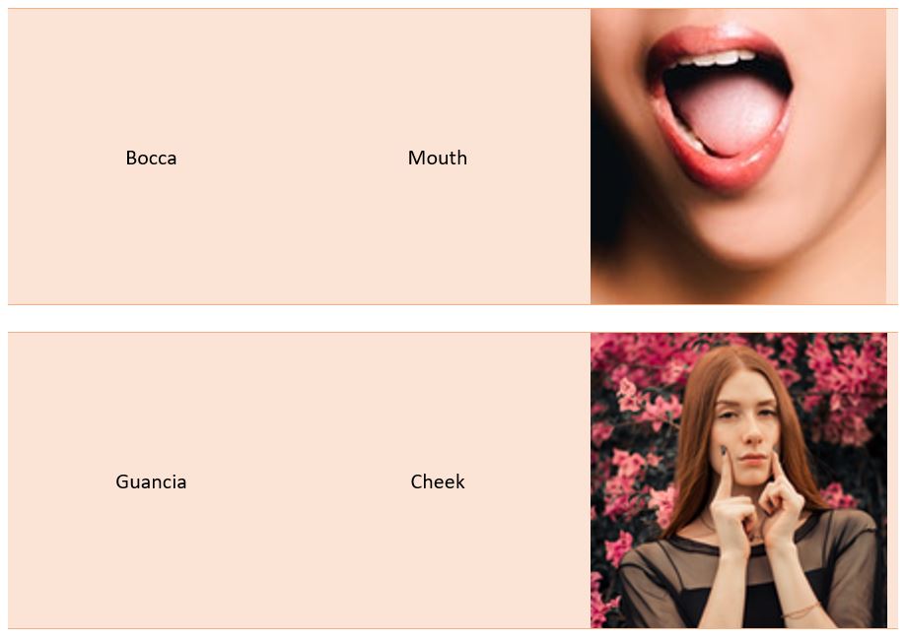Click empty space between Guancia and Cheek
The image size is (906, 640).
point(298,481)
